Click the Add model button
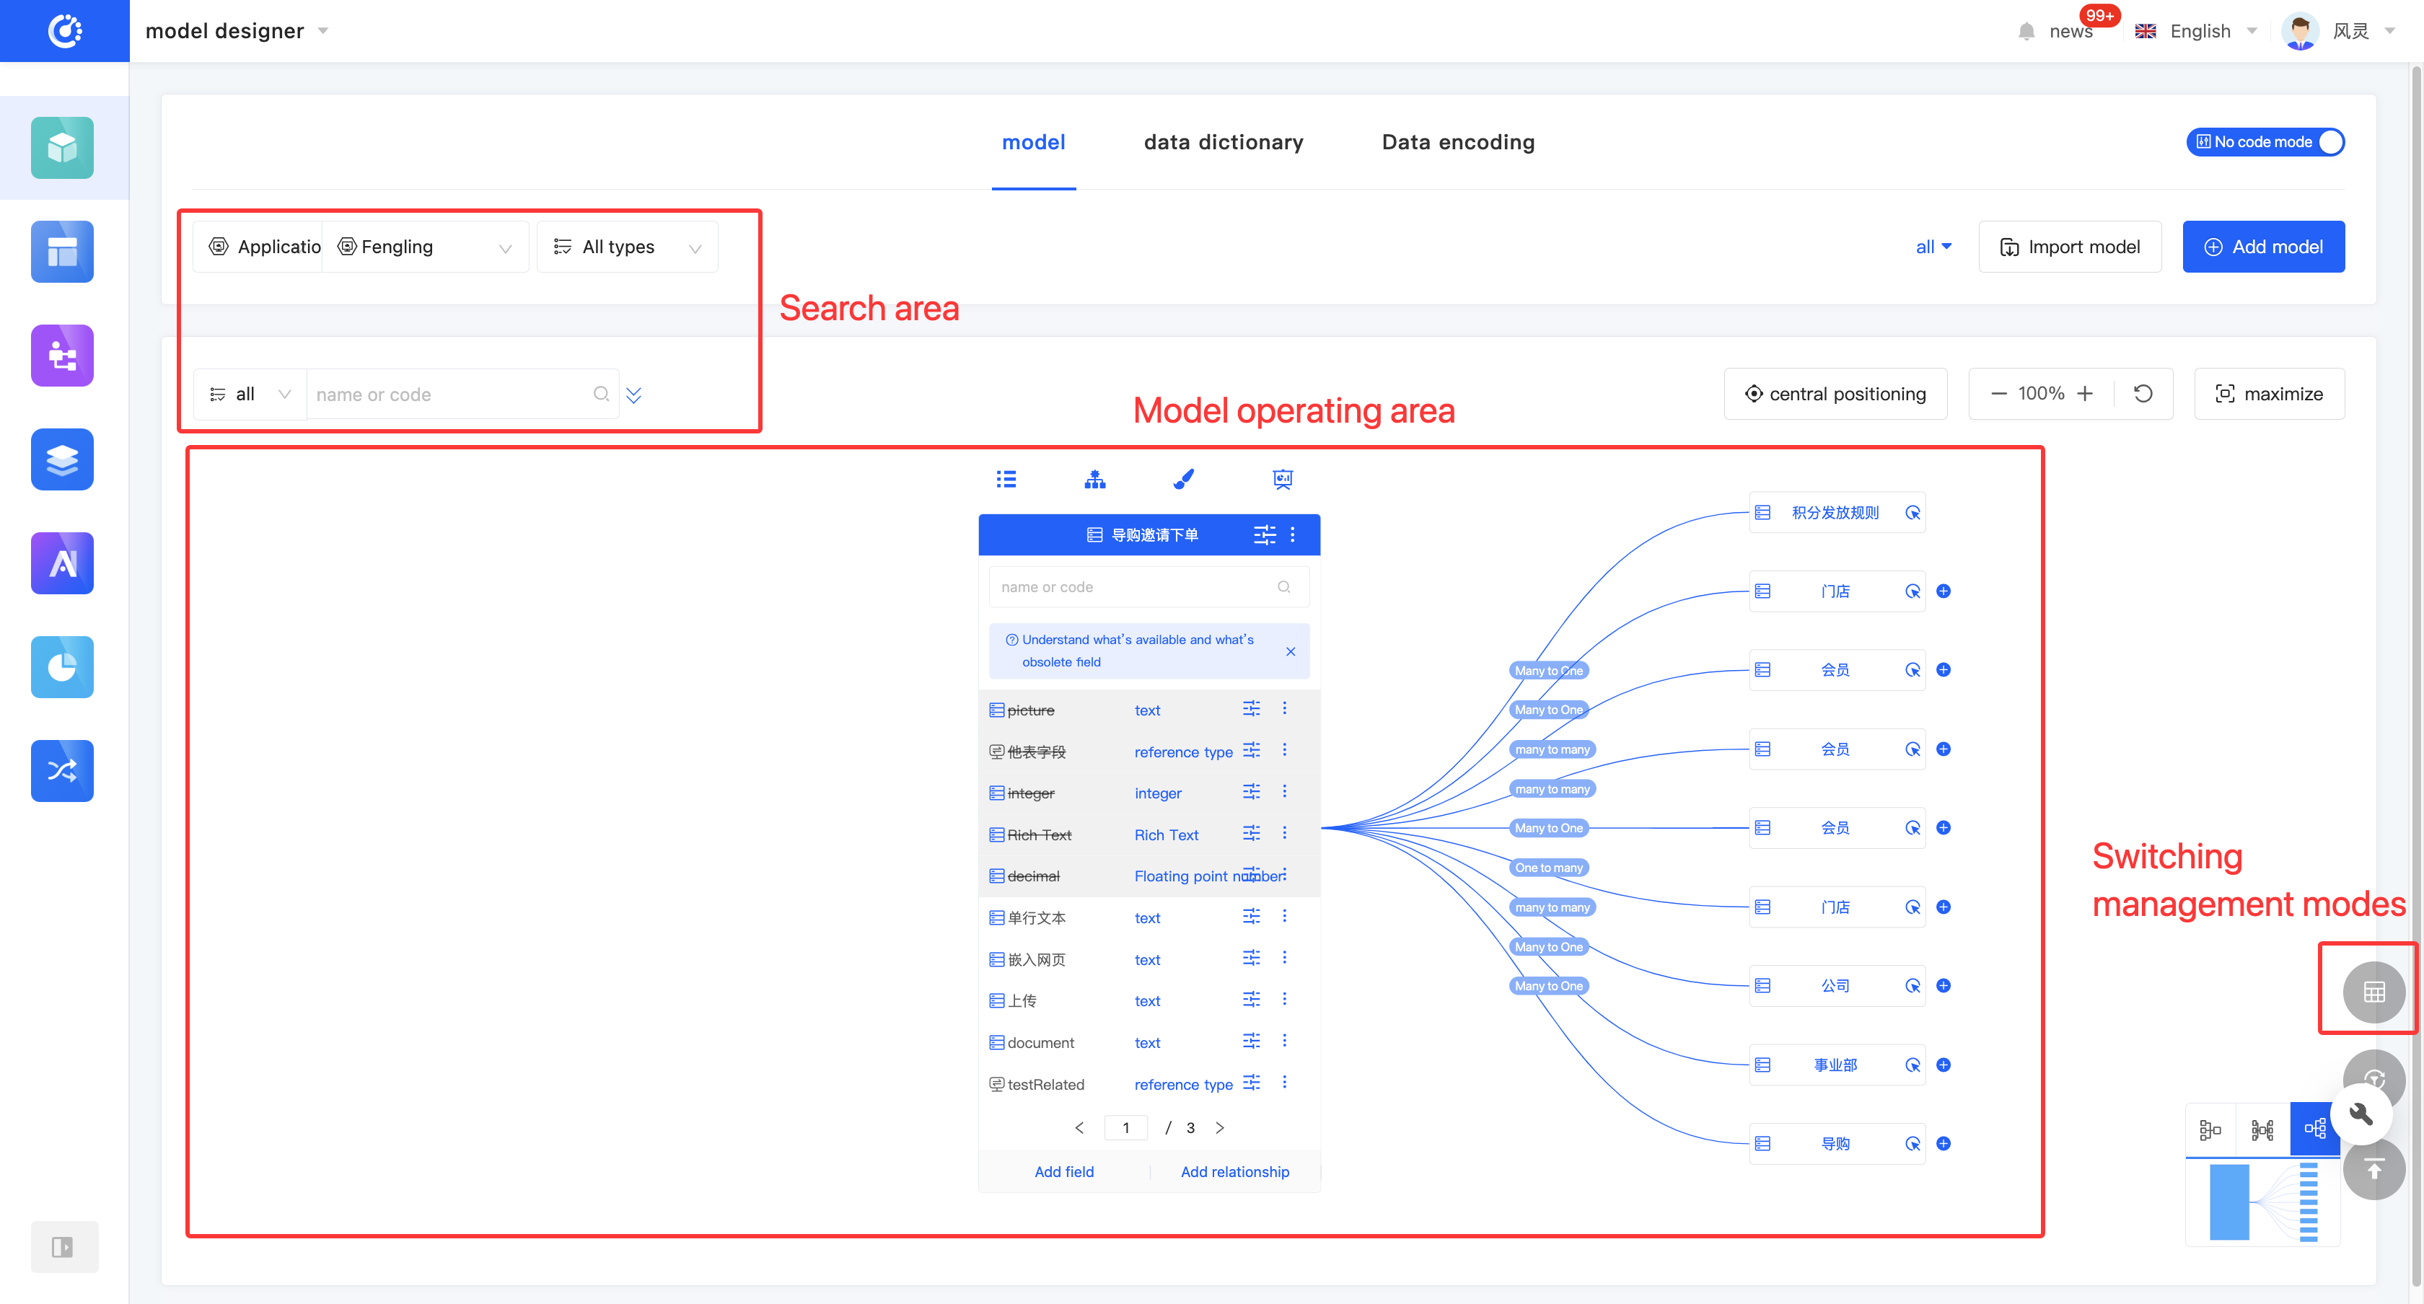Viewport: 2424px width, 1304px height. (x=2263, y=247)
